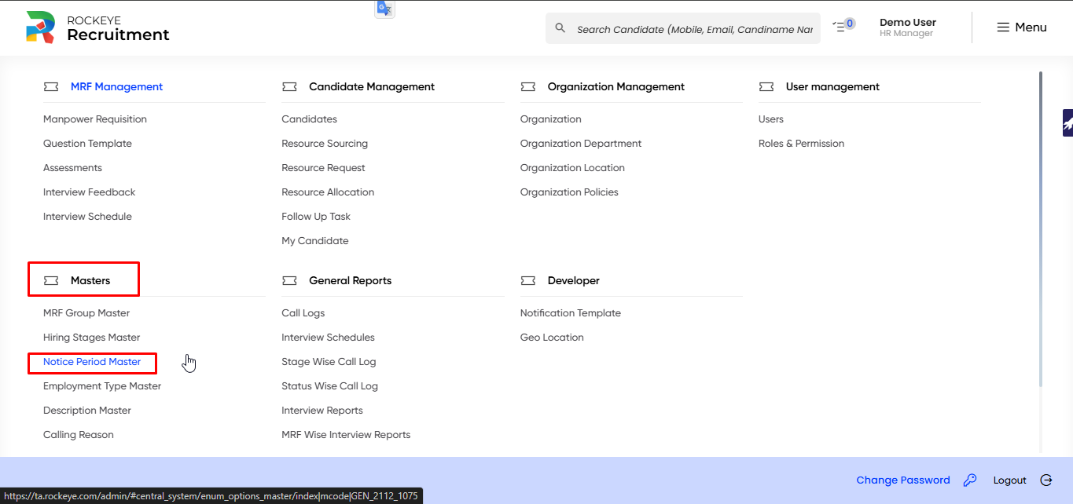1073x504 pixels.
Task: Open Stage Wise Call Log
Action: [x=329, y=362]
